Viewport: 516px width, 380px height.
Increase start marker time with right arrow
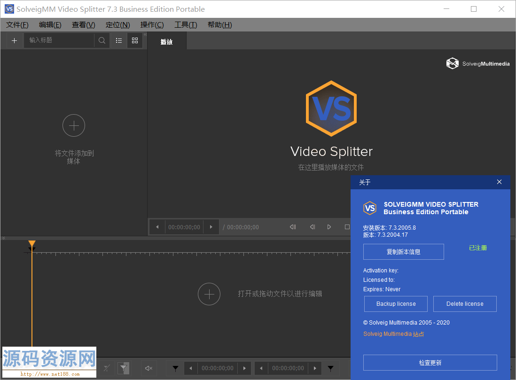click(244, 368)
